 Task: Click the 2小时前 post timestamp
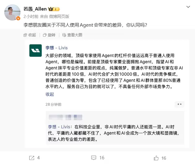point(31,16)
